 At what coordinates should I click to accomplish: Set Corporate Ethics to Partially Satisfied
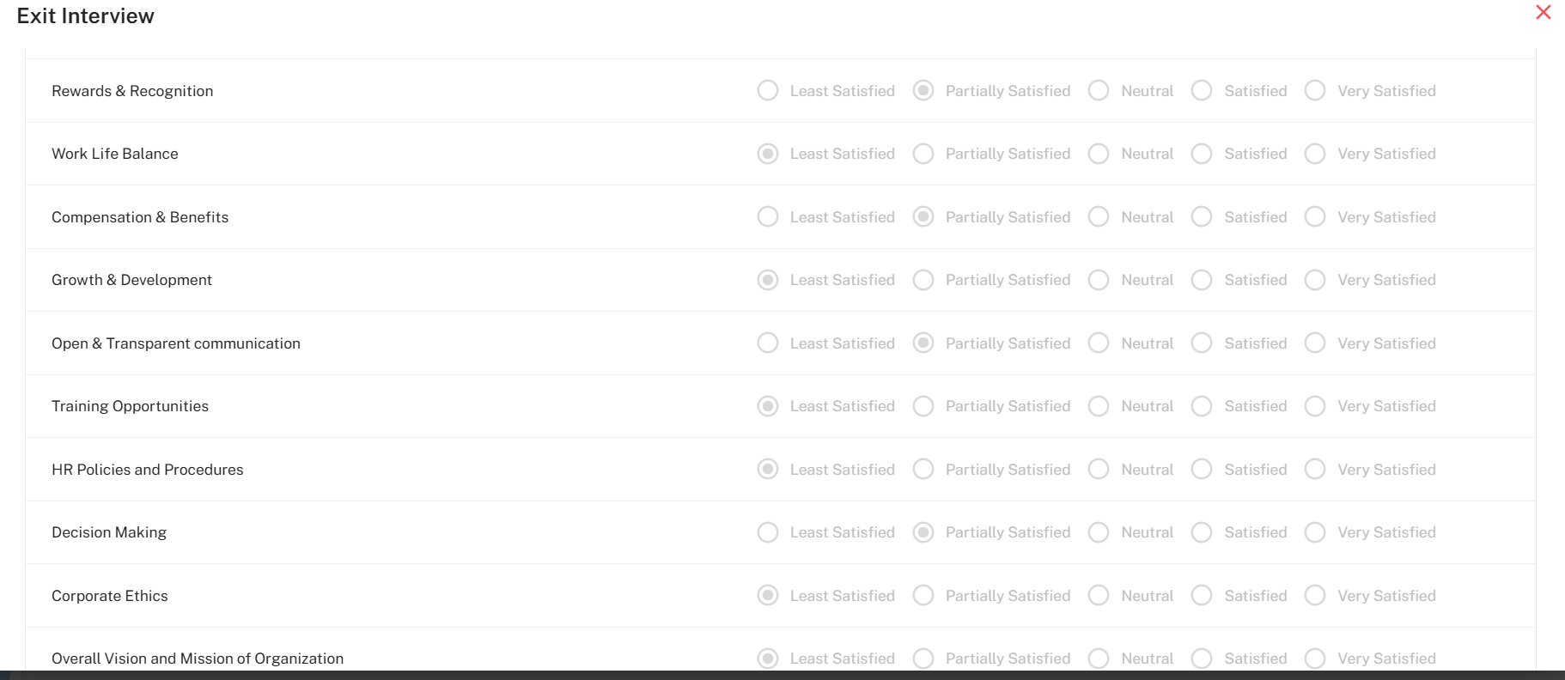click(923, 596)
